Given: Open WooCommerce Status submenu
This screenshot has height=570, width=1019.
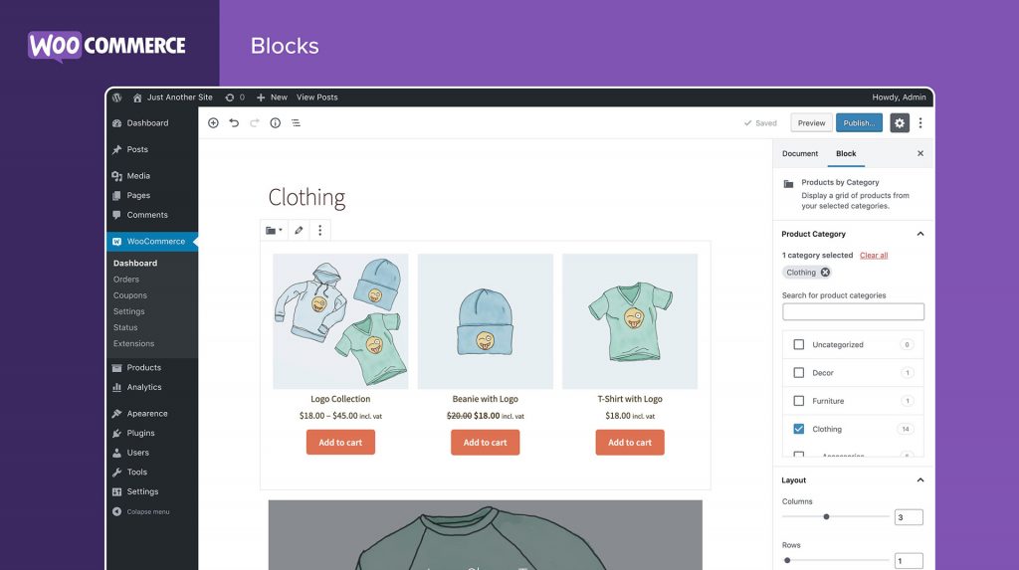Looking at the screenshot, I should [125, 327].
